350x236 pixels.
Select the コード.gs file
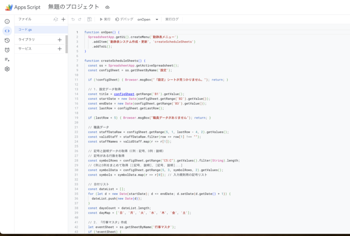click(25, 29)
